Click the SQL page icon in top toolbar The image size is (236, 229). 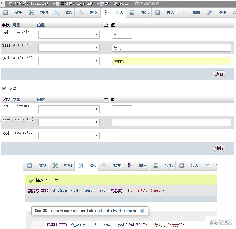(x=57, y=13)
